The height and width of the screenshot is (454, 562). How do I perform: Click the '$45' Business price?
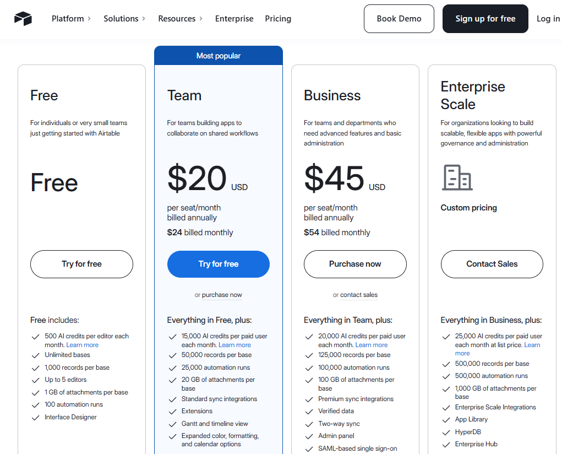click(x=334, y=178)
